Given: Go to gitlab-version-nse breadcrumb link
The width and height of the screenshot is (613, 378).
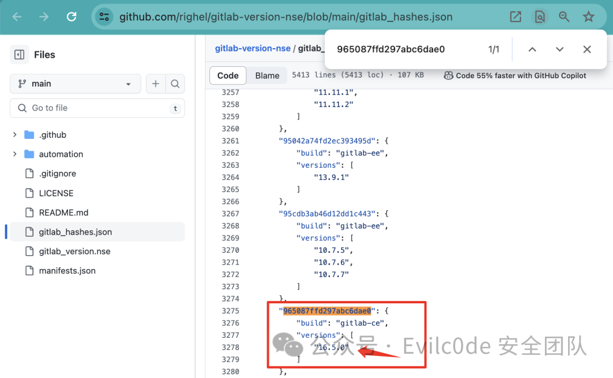Looking at the screenshot, I should (x=253, y=48).
